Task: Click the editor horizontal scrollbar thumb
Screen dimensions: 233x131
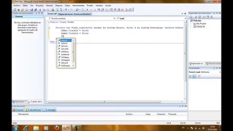Action: 104,102
